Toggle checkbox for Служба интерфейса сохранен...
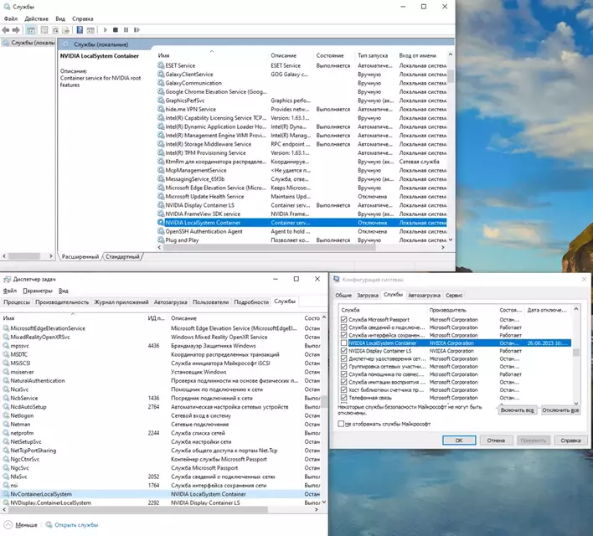Screen dimensions: 593x536 343,335
